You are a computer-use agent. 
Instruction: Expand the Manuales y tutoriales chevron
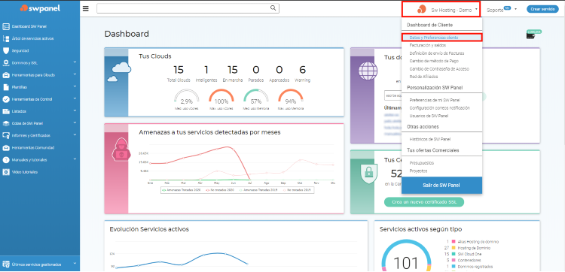75,159
